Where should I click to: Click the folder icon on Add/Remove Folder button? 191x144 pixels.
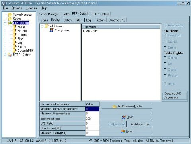point(114,107)
